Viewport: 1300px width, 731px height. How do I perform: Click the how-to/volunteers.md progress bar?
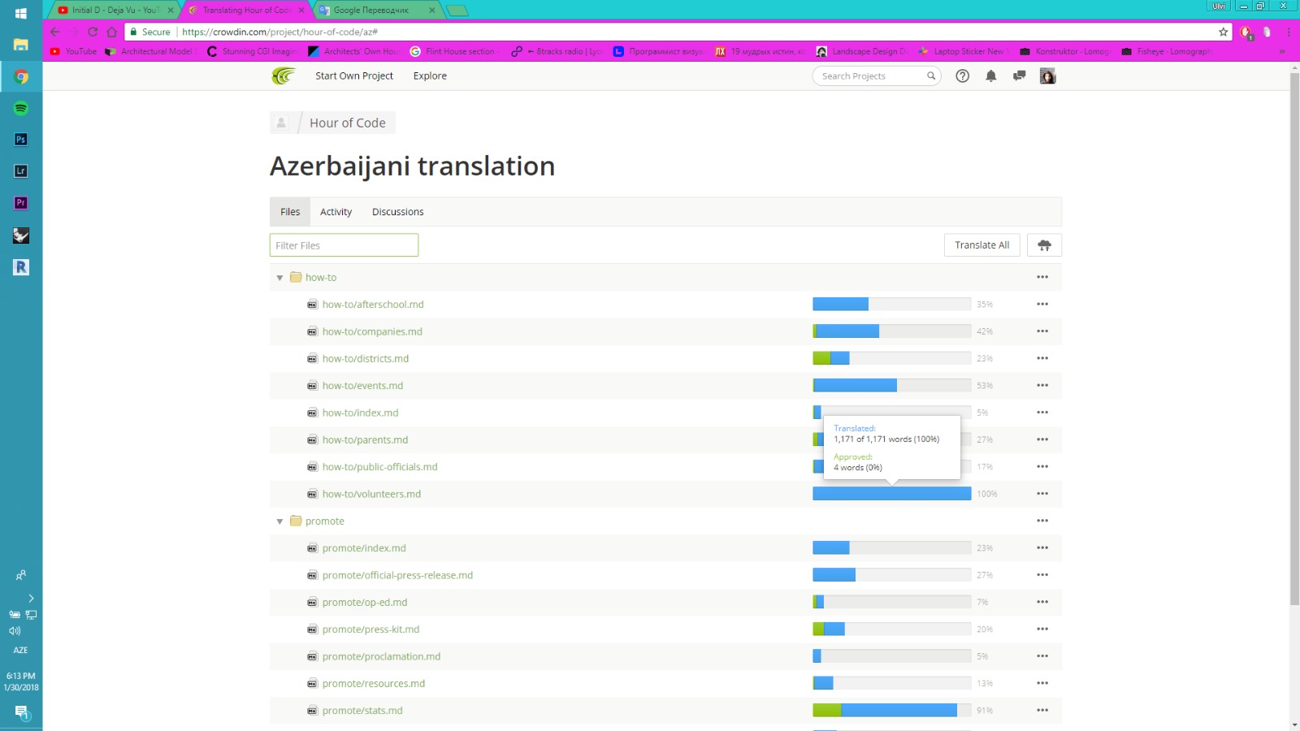(x=892, y=493)
